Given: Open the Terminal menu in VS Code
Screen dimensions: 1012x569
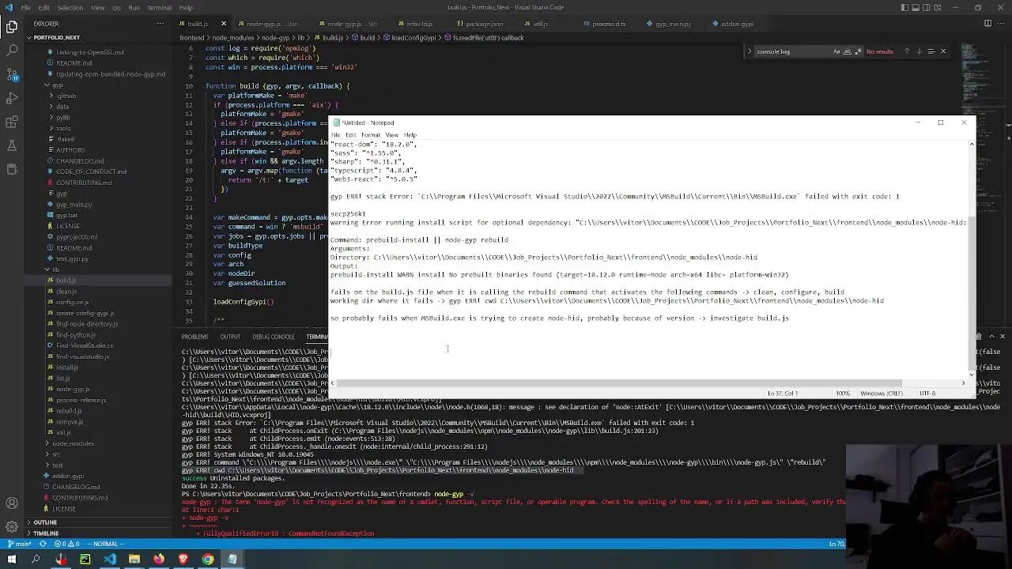Looking at the screenshot, I should [x=159, y=7].
